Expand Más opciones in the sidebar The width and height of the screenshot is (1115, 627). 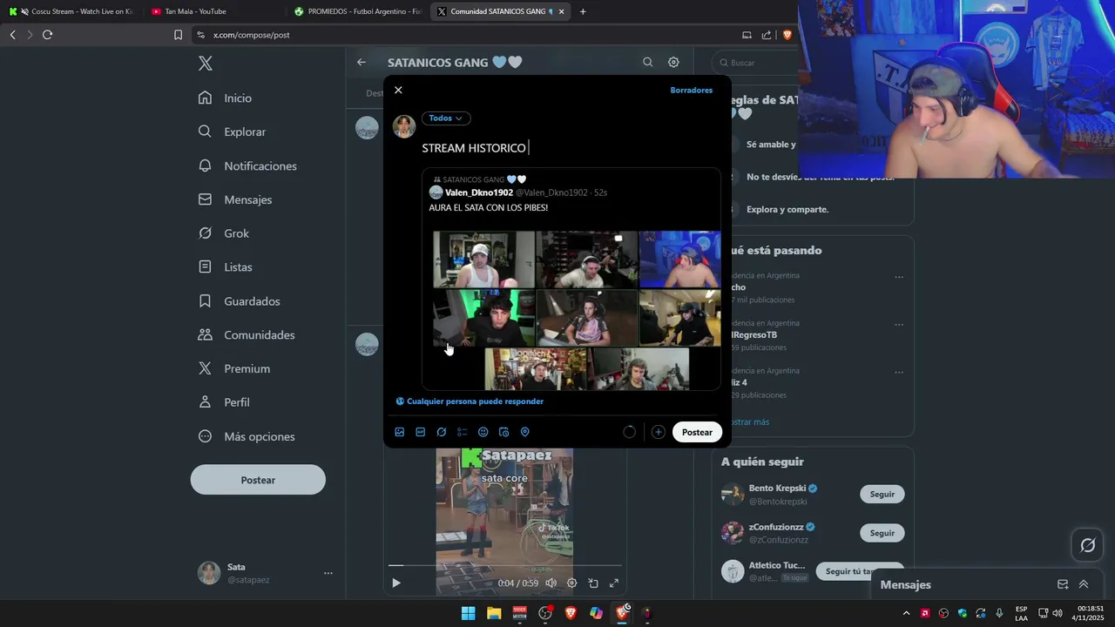point(247,436)
